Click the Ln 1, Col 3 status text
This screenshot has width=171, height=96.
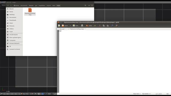[159, 94]
